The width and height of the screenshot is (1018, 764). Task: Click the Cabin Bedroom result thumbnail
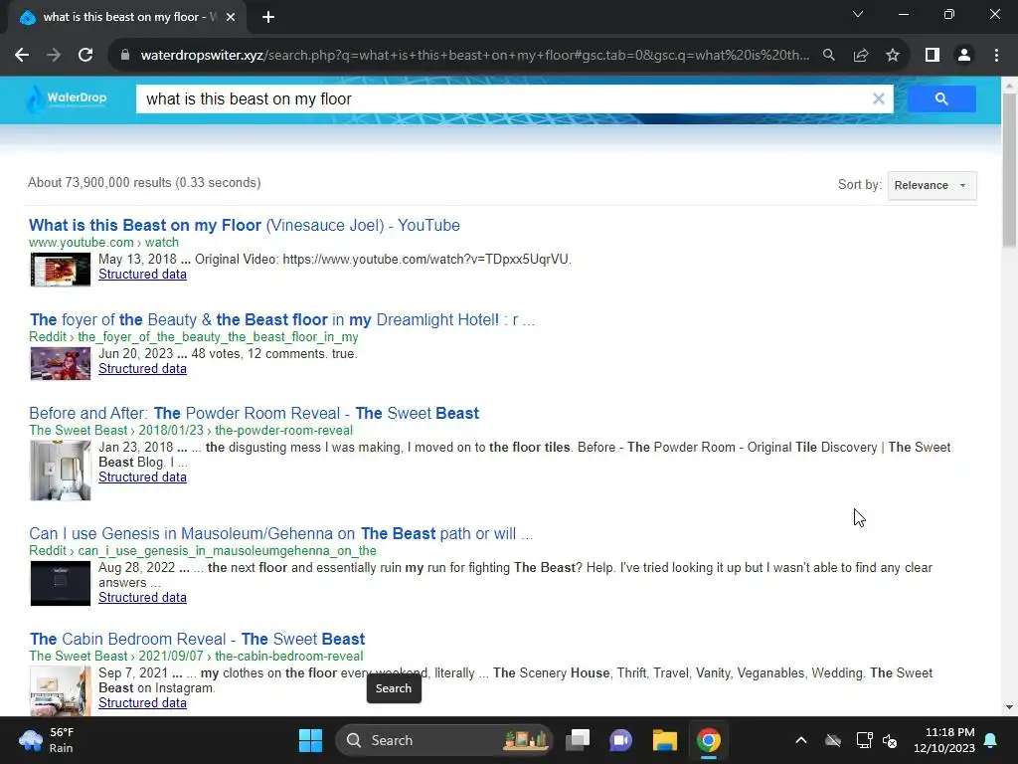(61, 691)
